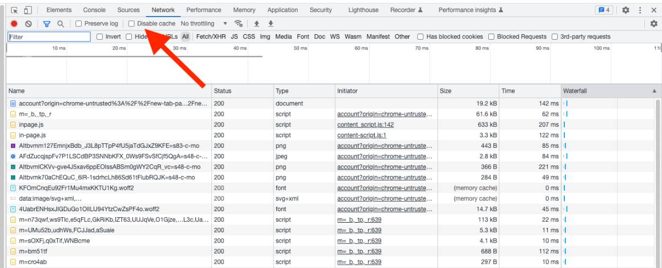662x268 pixels.
Task: Open DevTools main settings gear
Action: 626,10
